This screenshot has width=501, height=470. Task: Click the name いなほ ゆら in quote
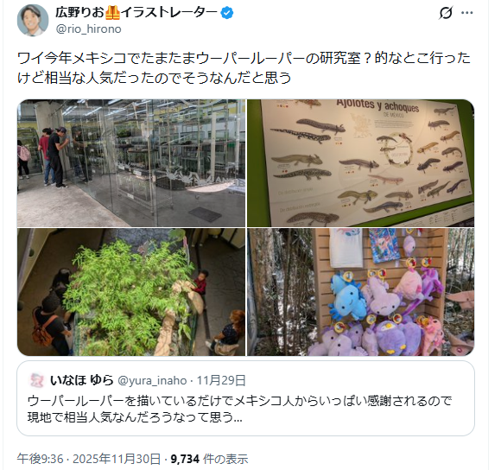82,380
